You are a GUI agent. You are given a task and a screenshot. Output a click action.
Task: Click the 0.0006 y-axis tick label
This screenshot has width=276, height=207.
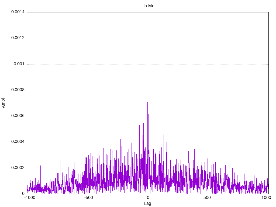18,116
